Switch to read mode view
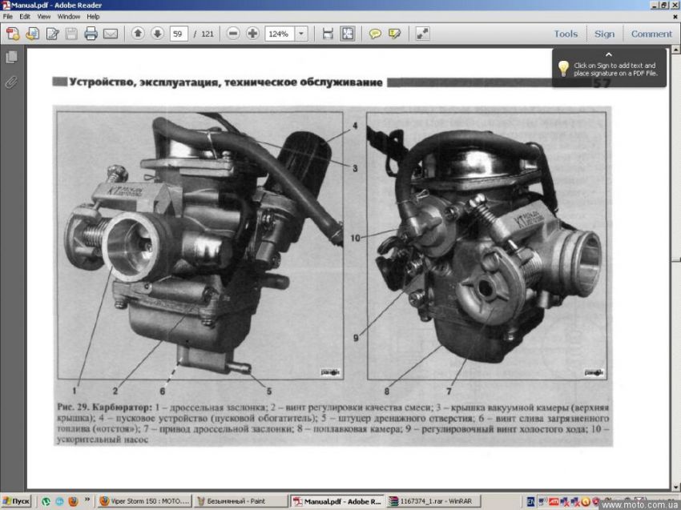The height and width of the screenshot is (510, 681). 422,34
